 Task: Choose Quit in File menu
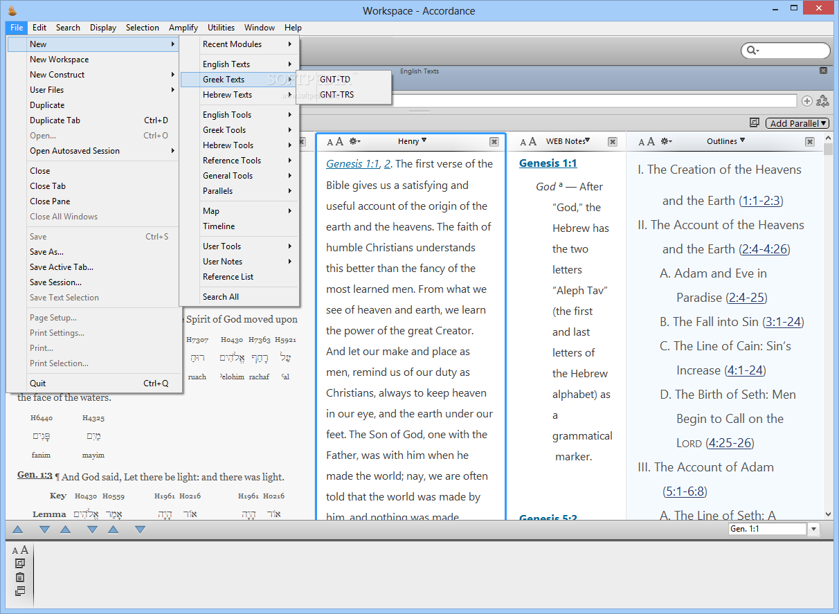tap(94, 383)
